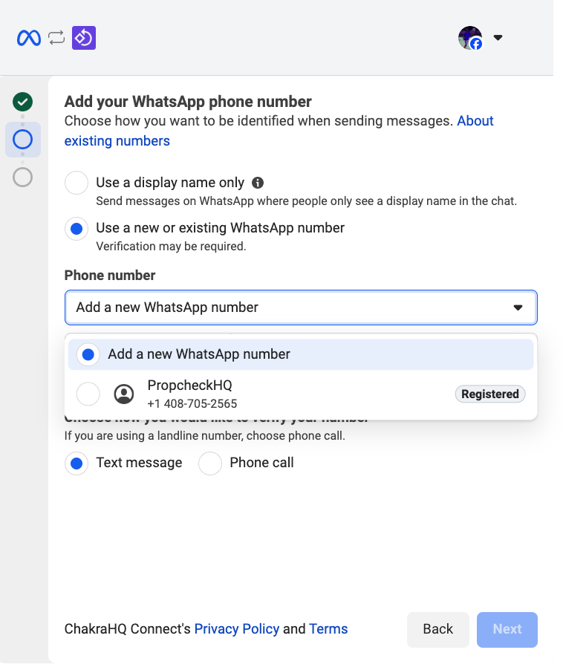
Task: Click the PropcheckHQ contact avatar icon
Action: (x=124, y=394)
